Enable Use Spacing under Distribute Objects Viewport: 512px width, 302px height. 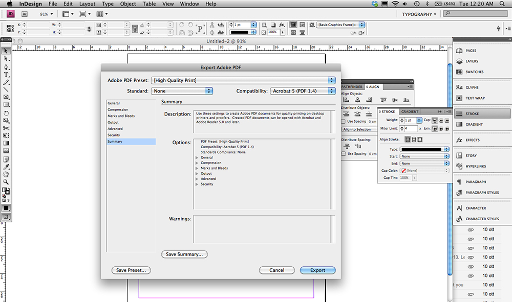tap(344, 121)
